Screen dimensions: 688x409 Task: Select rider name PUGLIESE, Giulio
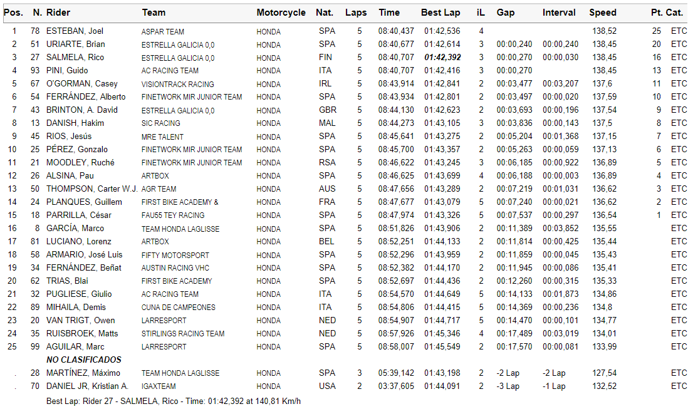coord(80,294)
